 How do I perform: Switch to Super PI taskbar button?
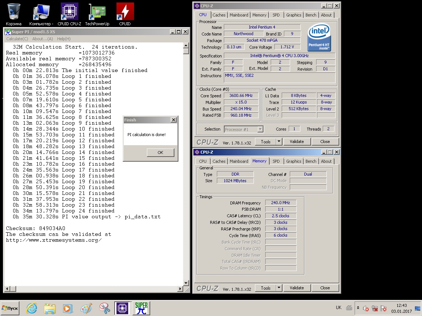(x=141, y=308)
